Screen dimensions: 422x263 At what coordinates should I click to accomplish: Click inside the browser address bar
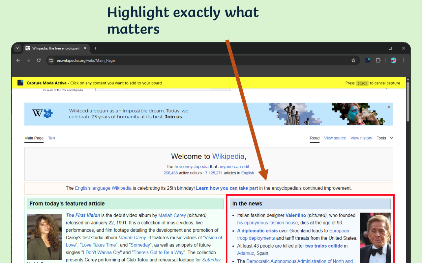pyautogui.click(x=132, y=60)
